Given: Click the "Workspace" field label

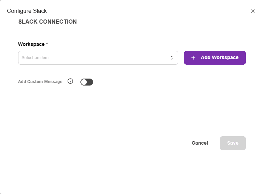Looking at the screenshot, I should (x=31, y=44).
